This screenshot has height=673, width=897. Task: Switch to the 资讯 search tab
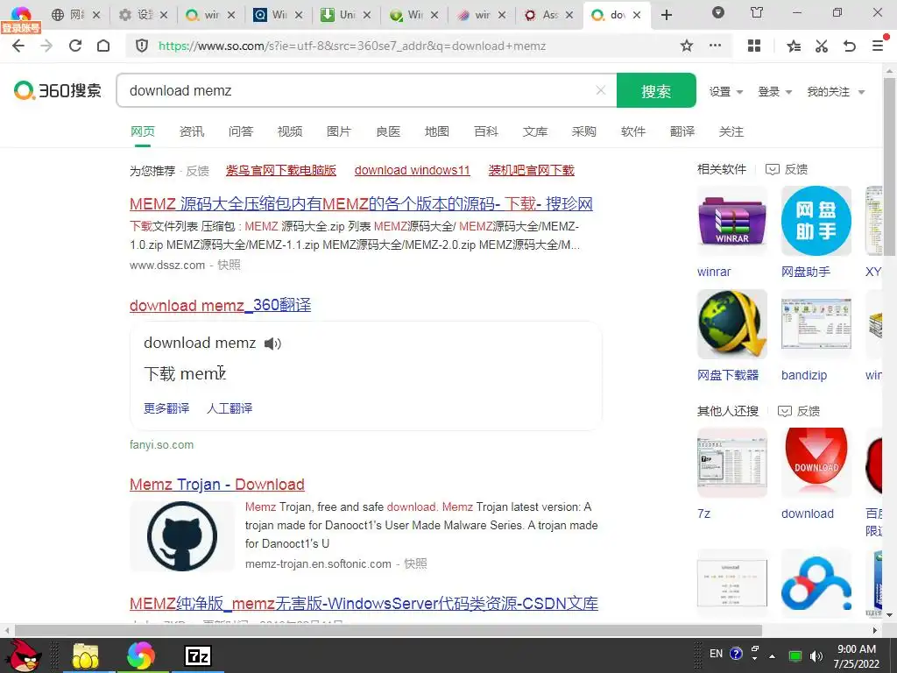coord(192,131)
